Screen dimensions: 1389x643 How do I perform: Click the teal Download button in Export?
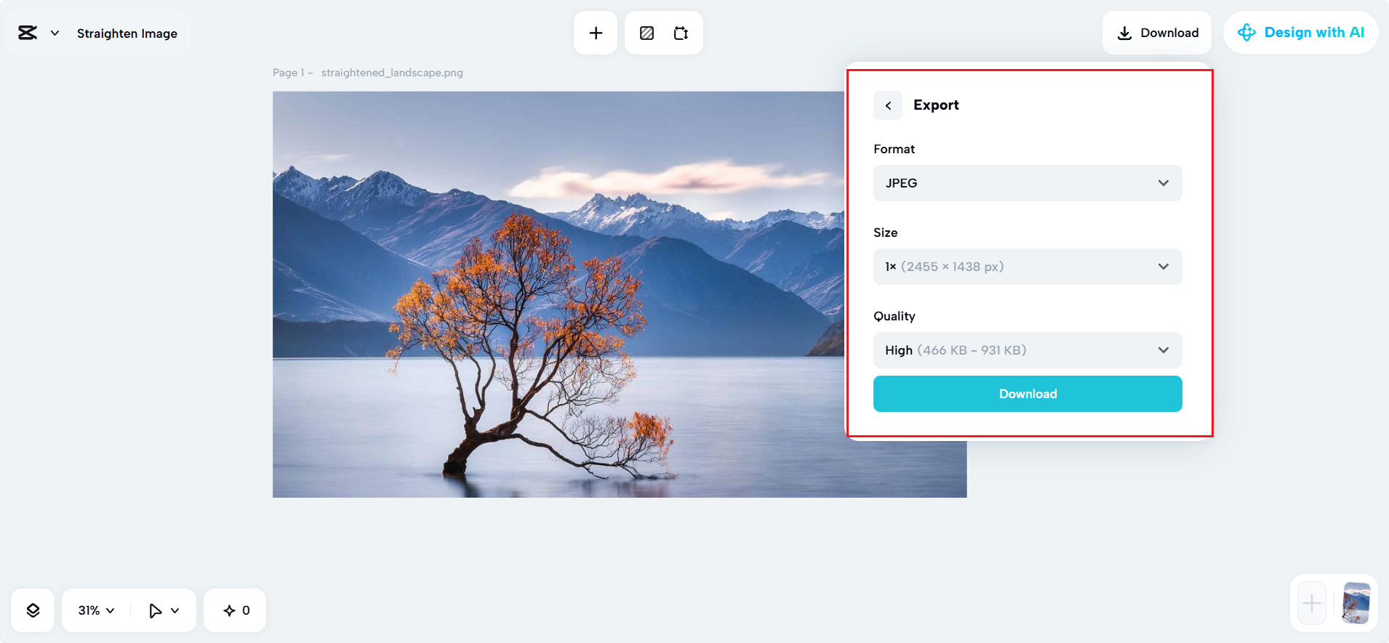[x=1028, y=394]
